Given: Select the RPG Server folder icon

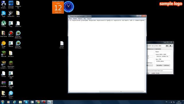Looking at the screenshot, I should [x=11, y=54].
